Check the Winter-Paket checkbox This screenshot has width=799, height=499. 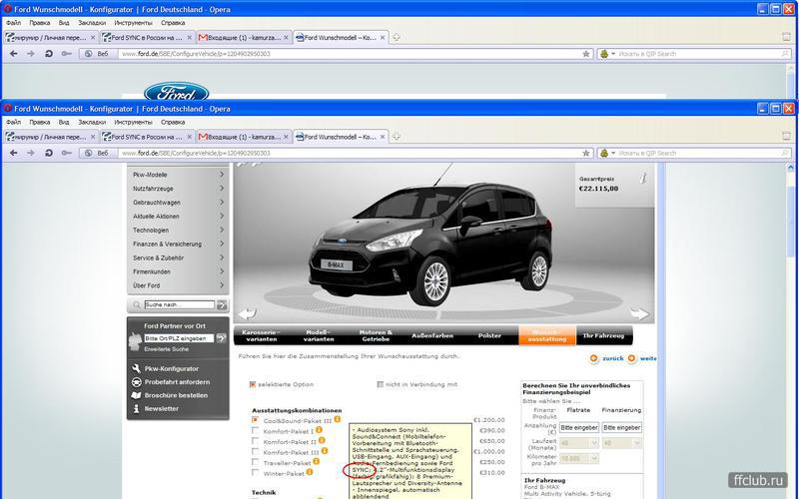255,473
